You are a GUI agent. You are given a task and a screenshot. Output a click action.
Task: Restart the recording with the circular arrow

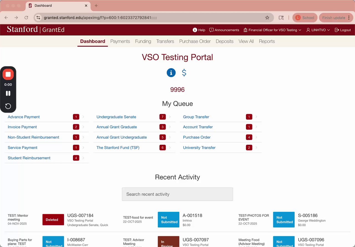coord(8,106)
